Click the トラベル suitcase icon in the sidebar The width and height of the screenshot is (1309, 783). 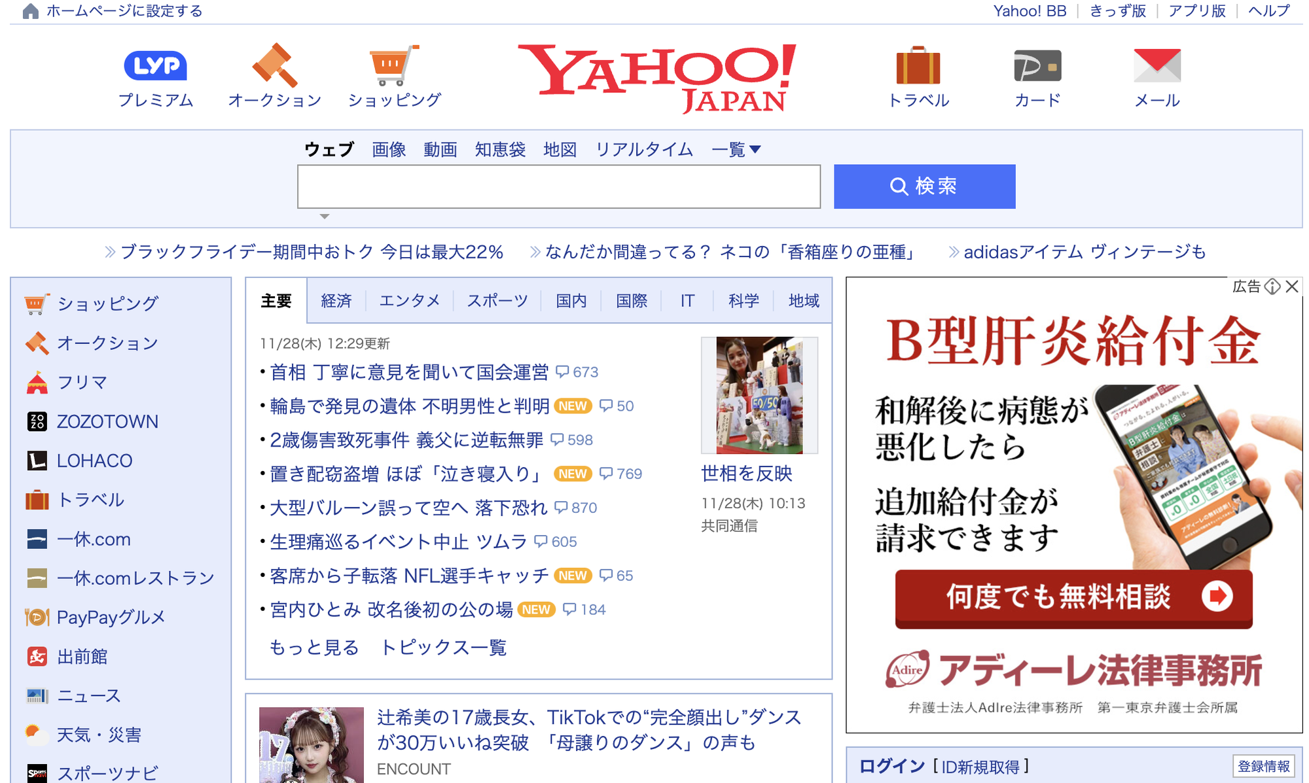click(x=37, y=500)
